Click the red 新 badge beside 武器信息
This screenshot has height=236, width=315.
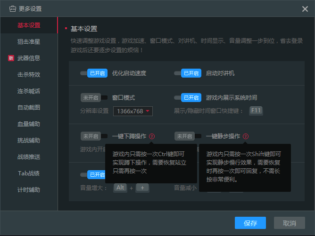click(x=11, y=58)
